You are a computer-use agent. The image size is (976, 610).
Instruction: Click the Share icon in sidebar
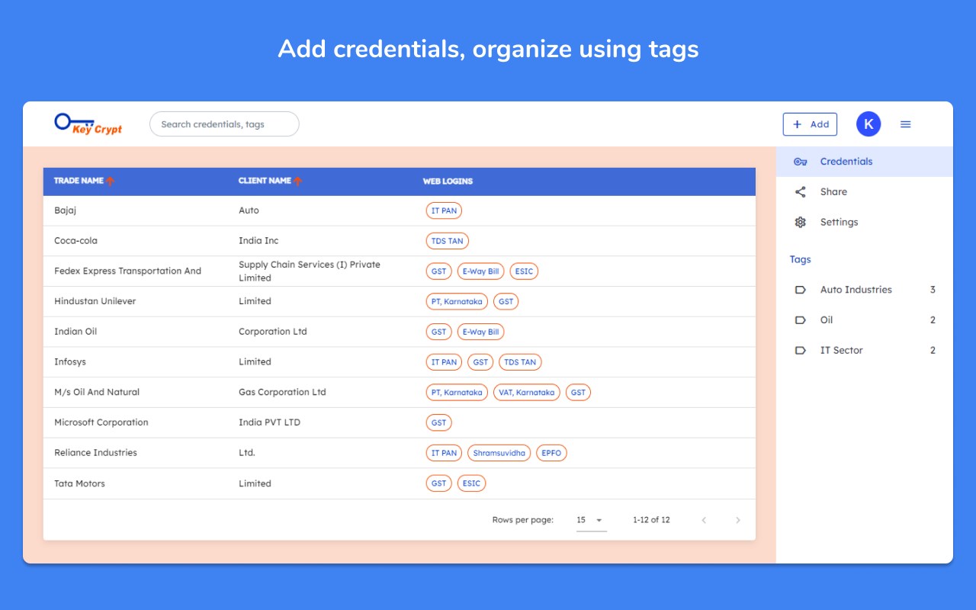(x=801, y=192)
